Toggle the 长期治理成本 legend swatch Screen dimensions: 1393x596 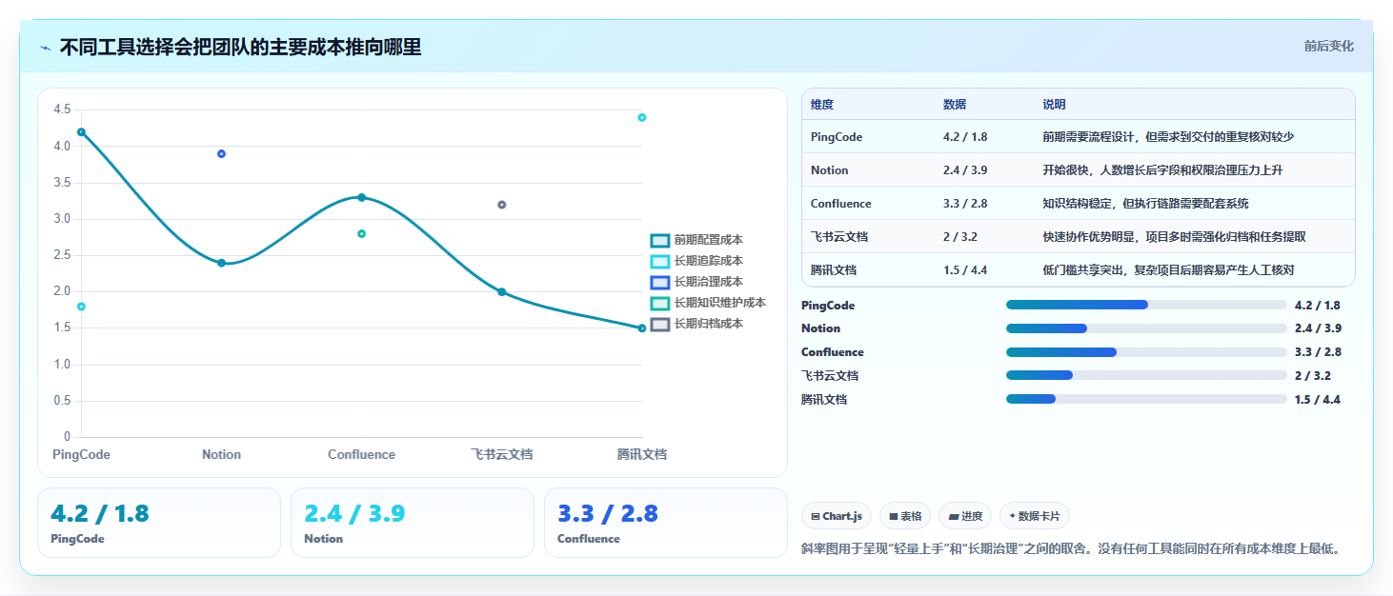click(660, 282)
